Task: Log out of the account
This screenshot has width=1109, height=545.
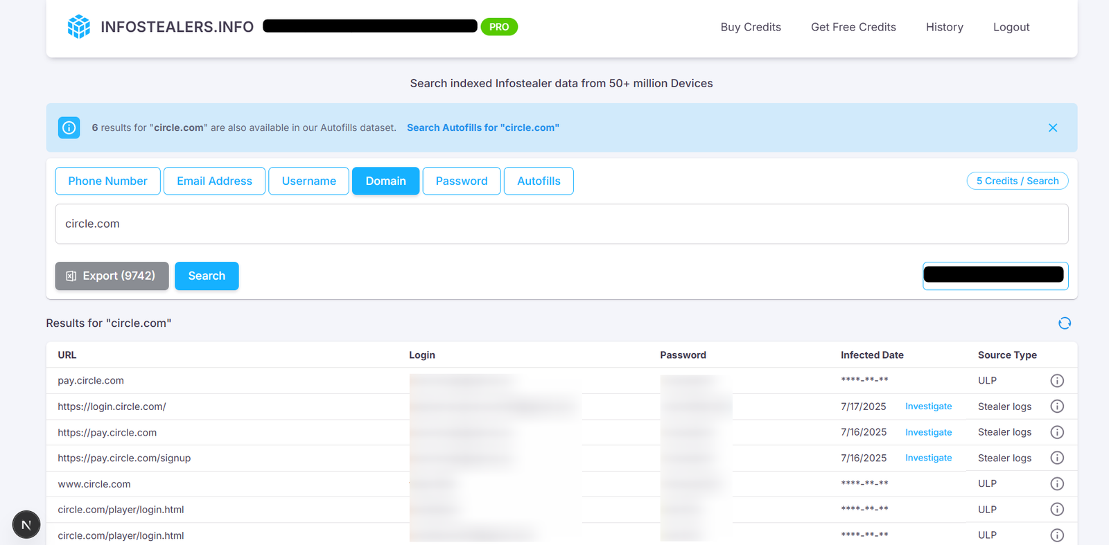Action: [x=1011, y=27]
